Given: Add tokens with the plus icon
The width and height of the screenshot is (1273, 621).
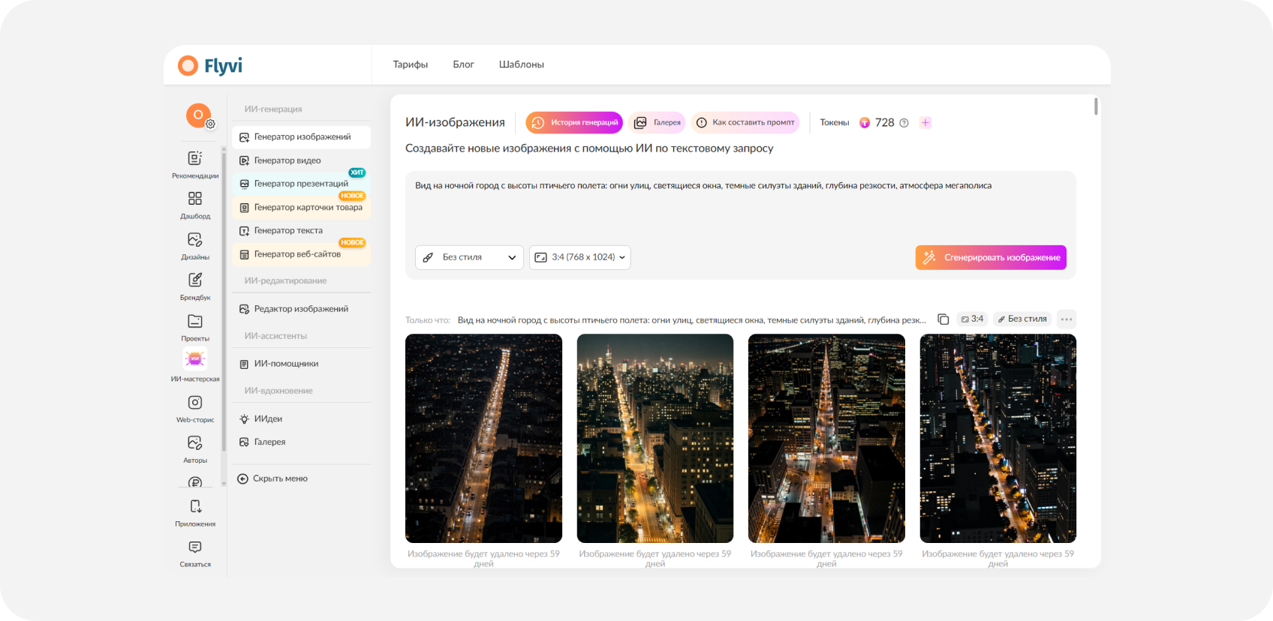Looking at the screenshot, I should [925, 122].
